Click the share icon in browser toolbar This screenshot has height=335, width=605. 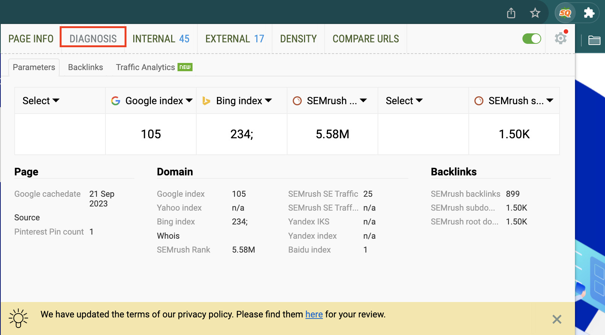(511, 13)
